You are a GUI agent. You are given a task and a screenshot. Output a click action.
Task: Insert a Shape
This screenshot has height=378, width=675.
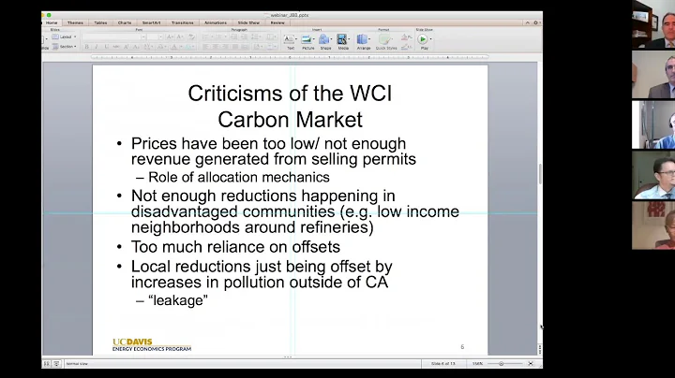(x=324, y=39)
